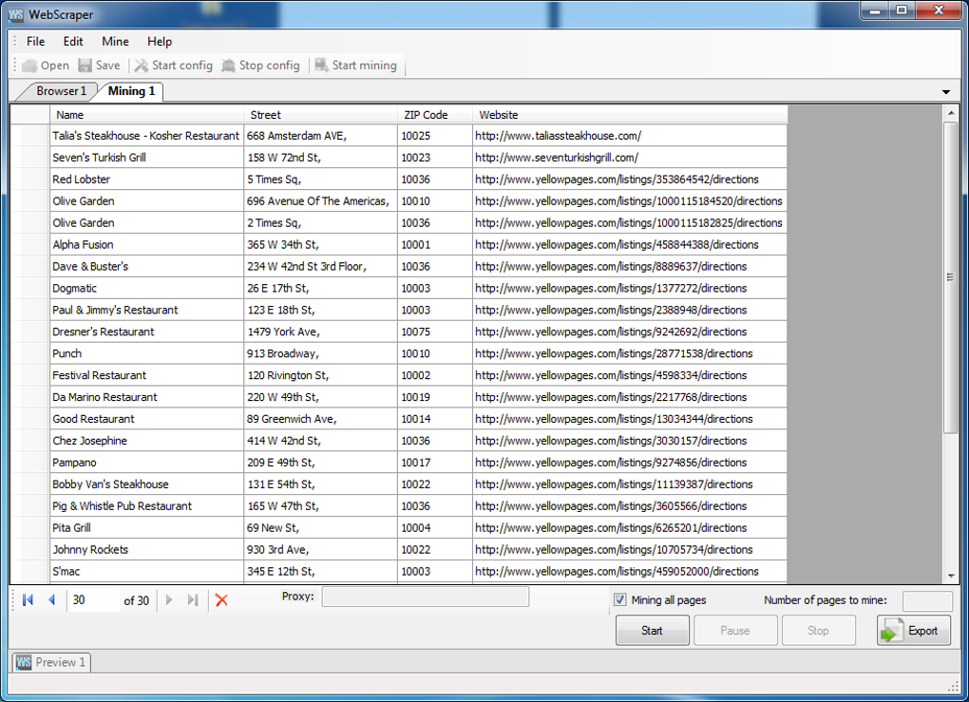
Task: Click website cell http://www.seventurkishgrill.com/
Action: (x=630, y=158)
